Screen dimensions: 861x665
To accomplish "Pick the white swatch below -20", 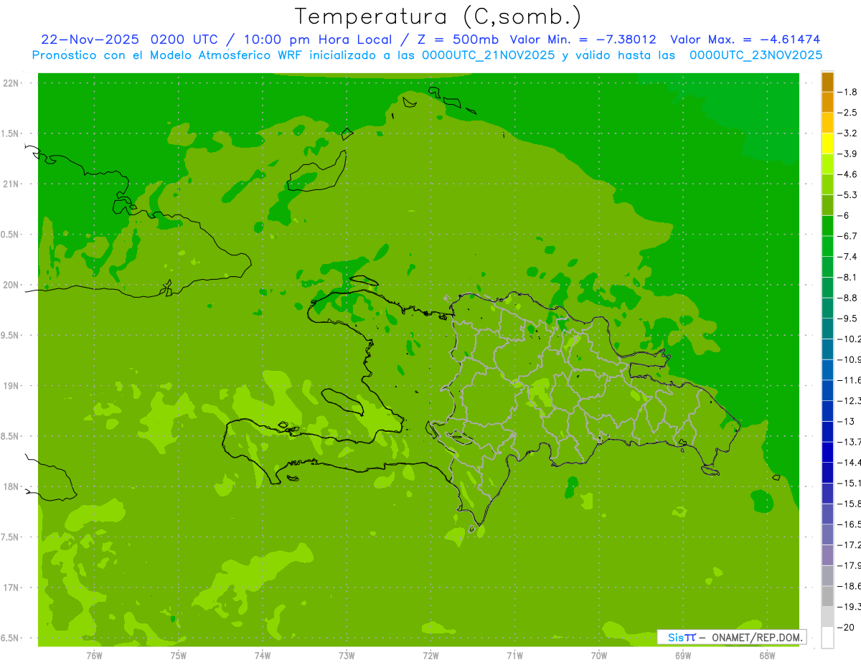I will pyautogui.click(x=827, y=638).
